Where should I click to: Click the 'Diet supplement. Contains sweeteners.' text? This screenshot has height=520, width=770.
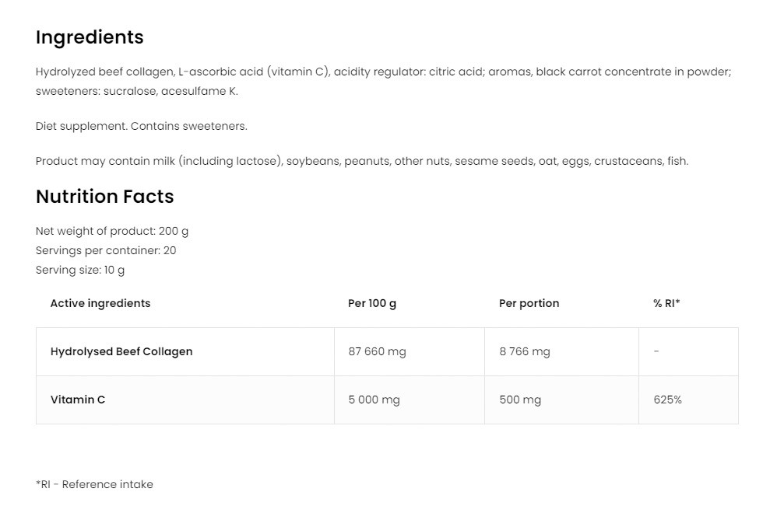coord(141,126)
